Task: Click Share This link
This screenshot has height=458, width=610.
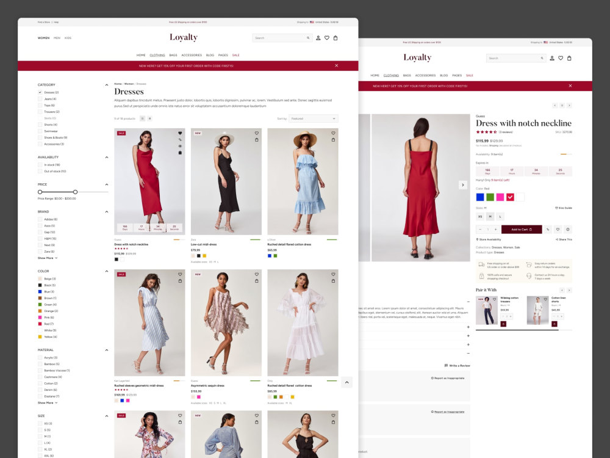Action: 564,239
